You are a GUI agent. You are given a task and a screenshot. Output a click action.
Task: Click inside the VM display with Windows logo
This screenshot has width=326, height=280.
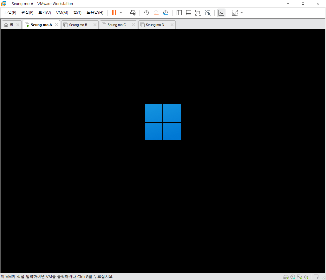point(163,151)
